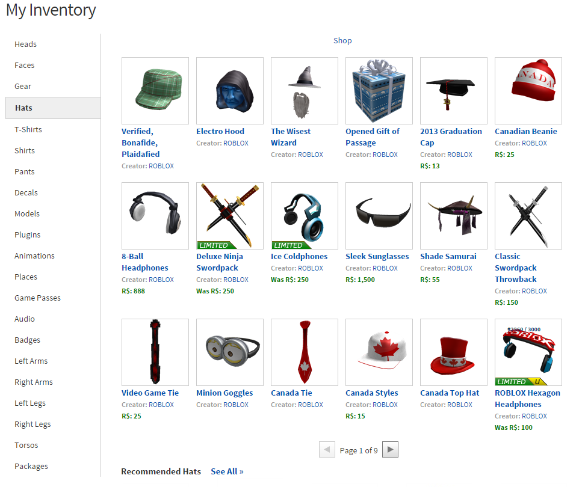The height and width of the screenshot is (487, 585).
Task: Open the Shop link
Action: pos(342,40)
